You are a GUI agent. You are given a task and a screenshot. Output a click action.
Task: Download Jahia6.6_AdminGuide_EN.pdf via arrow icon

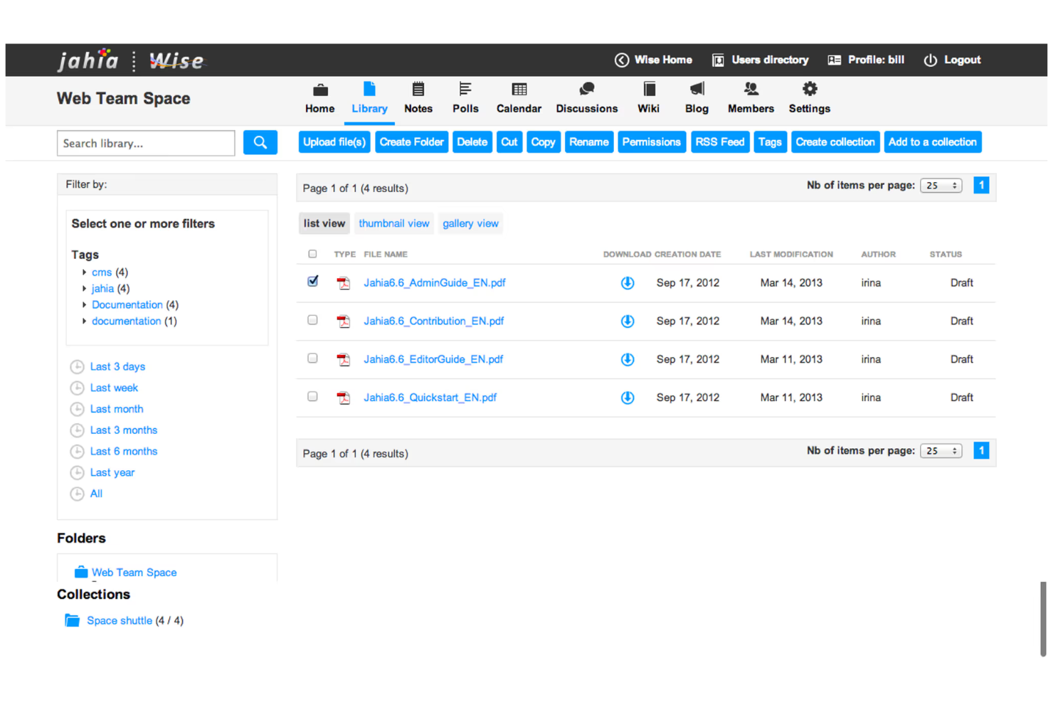628,283
